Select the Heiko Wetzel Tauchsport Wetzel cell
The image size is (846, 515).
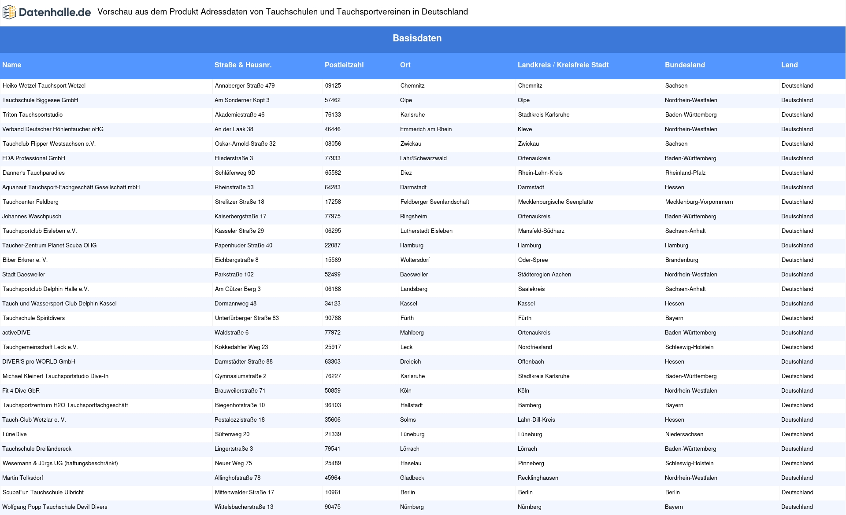(44, 86)
